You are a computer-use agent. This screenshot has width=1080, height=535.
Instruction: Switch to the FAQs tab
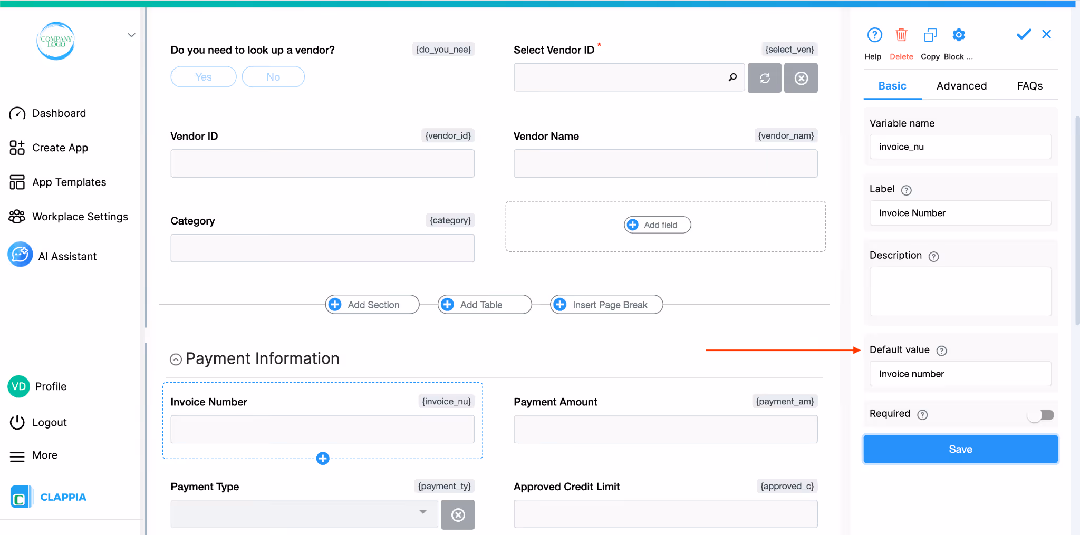click(x=1030, y=86)
